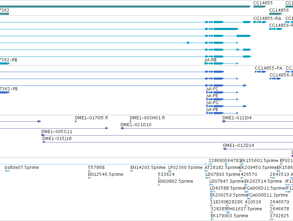This screenshot has width=293, height=221.
Task: Click the AT28182.5prime EST label
Action: (x=222, y=168)
